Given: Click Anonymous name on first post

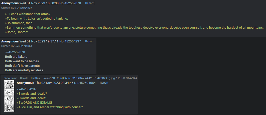Looking at the screenshot, I should (x=10, y=3).
